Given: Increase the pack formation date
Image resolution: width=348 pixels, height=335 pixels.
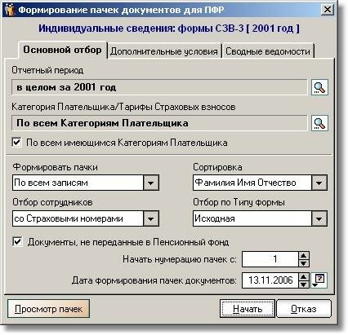Looking at the screenshot, I should pyautogui.click(x=304, y=276).
